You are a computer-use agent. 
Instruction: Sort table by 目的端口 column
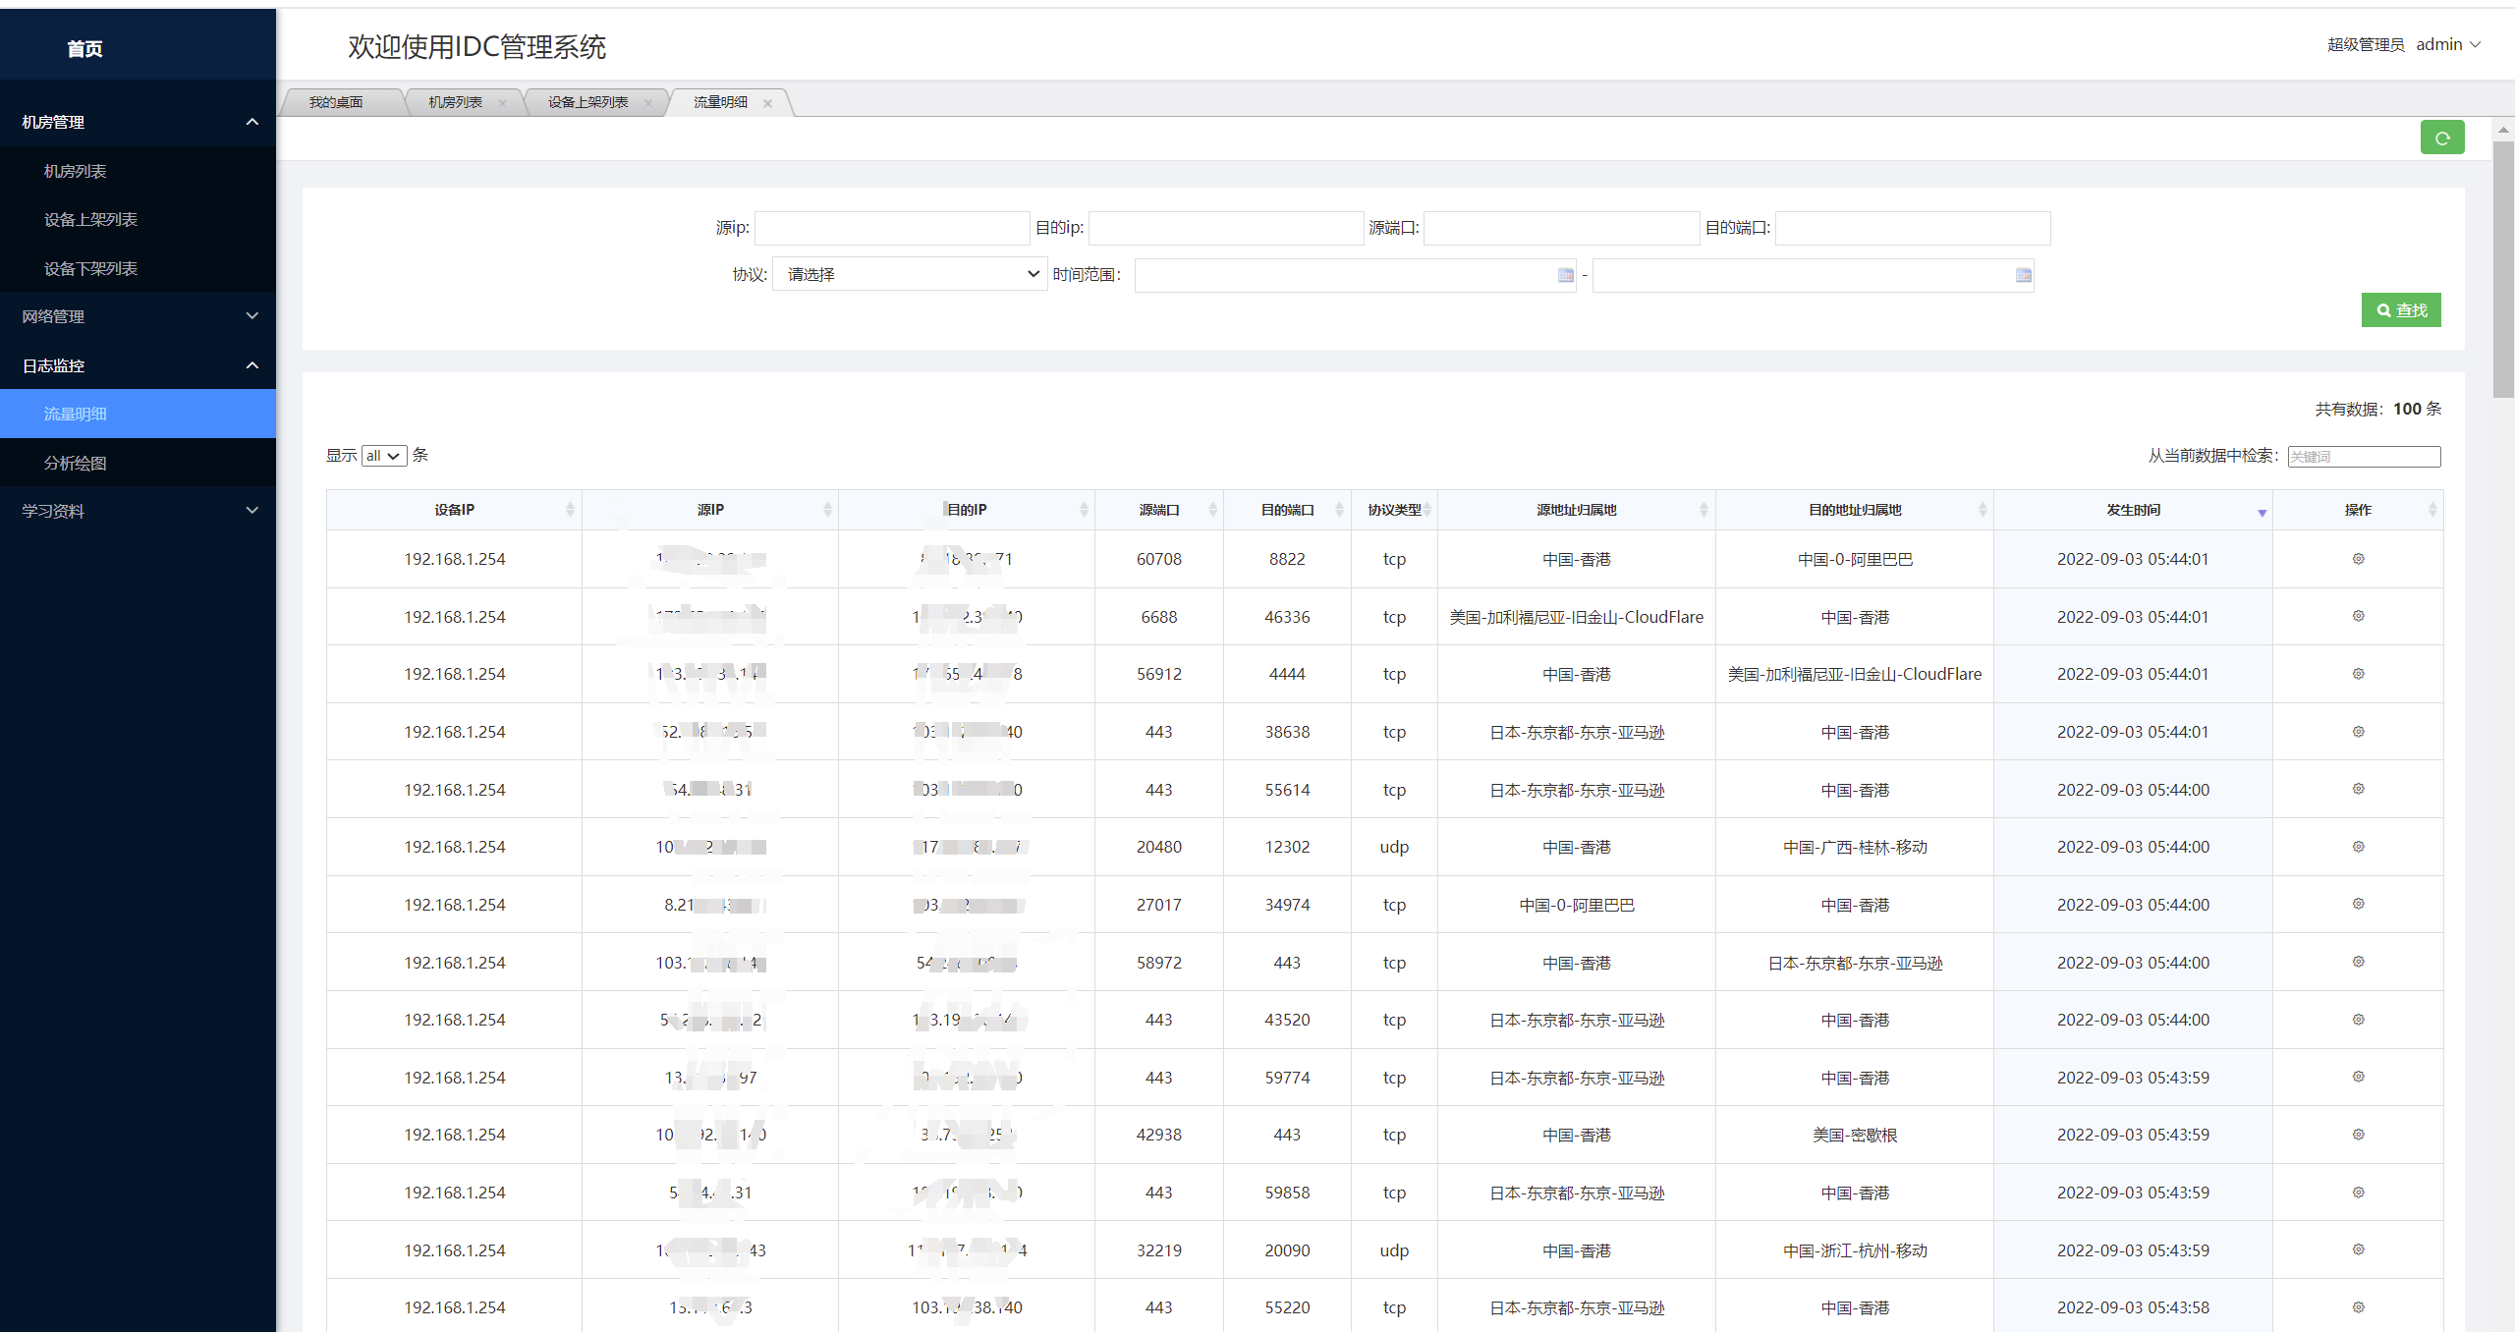(x=1287, y=510)
